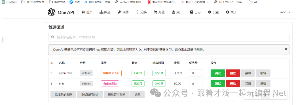Click 添加新的渠道 button
The height and width of the screenshot is (105, 296).
(63, 95)
